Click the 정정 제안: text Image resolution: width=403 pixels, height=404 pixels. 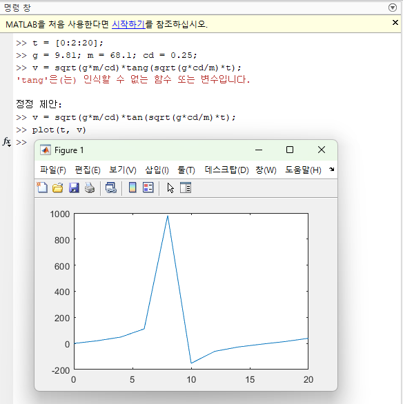coord(39,104)
